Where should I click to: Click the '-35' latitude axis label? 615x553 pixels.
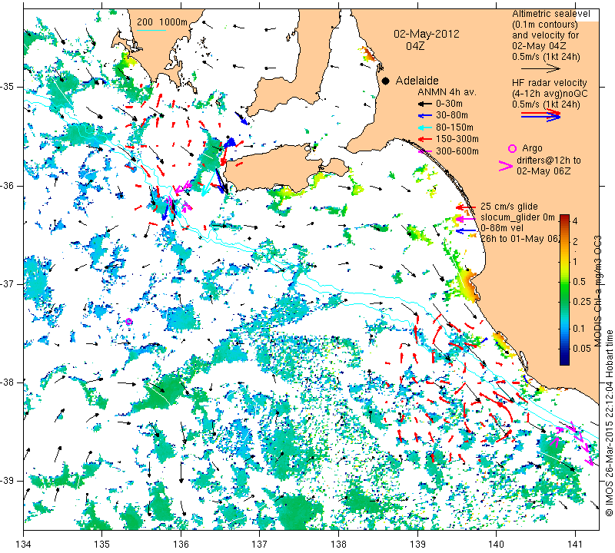click(7, 87)
